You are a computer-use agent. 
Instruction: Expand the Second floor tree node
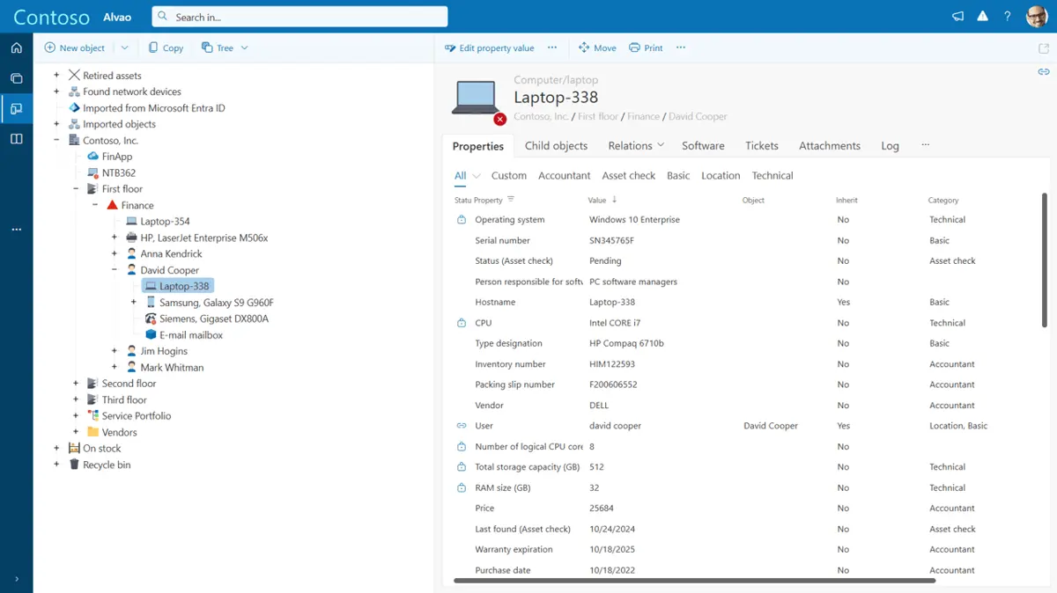[76, 384]
